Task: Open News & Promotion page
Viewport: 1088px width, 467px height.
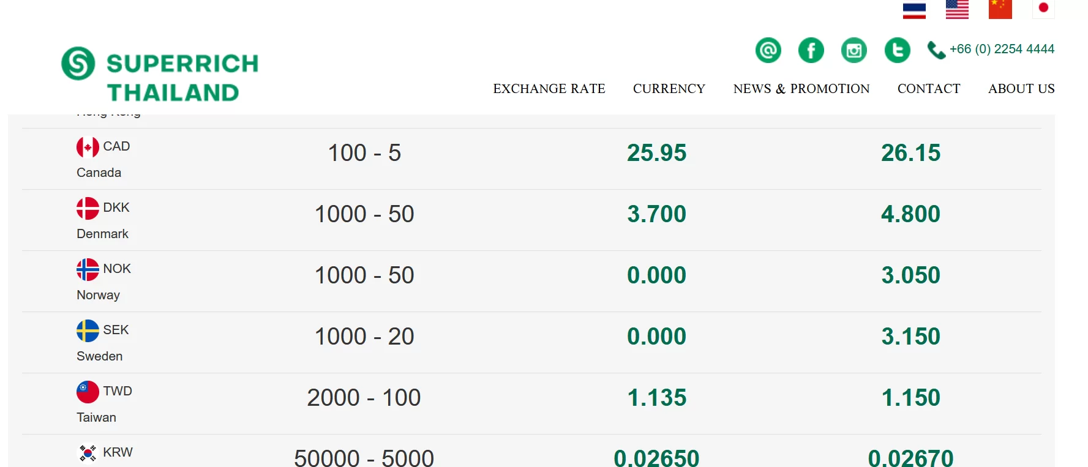Action: (801, 89)
